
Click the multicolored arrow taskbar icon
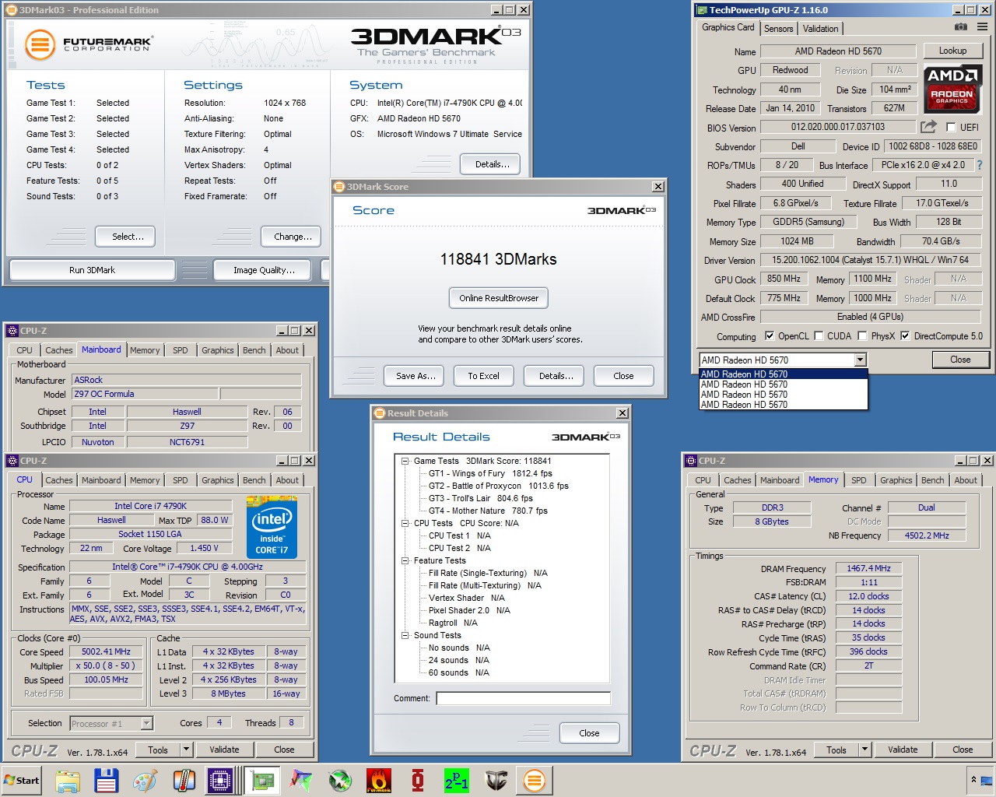point(301,780)
